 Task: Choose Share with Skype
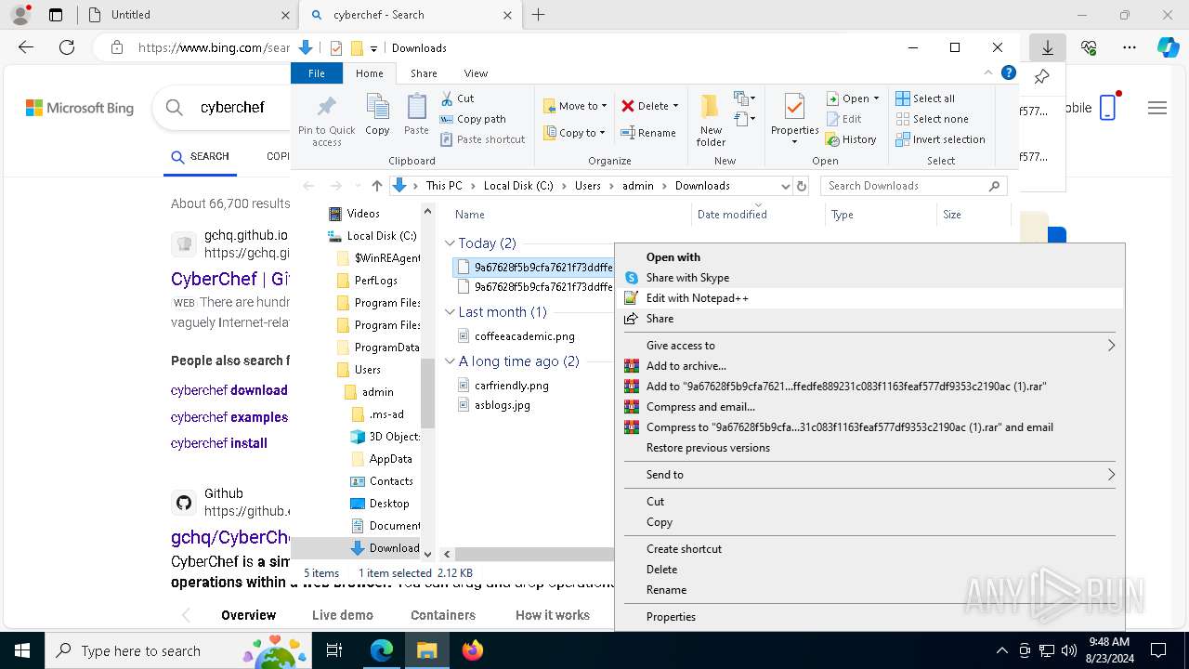[869, 278]
